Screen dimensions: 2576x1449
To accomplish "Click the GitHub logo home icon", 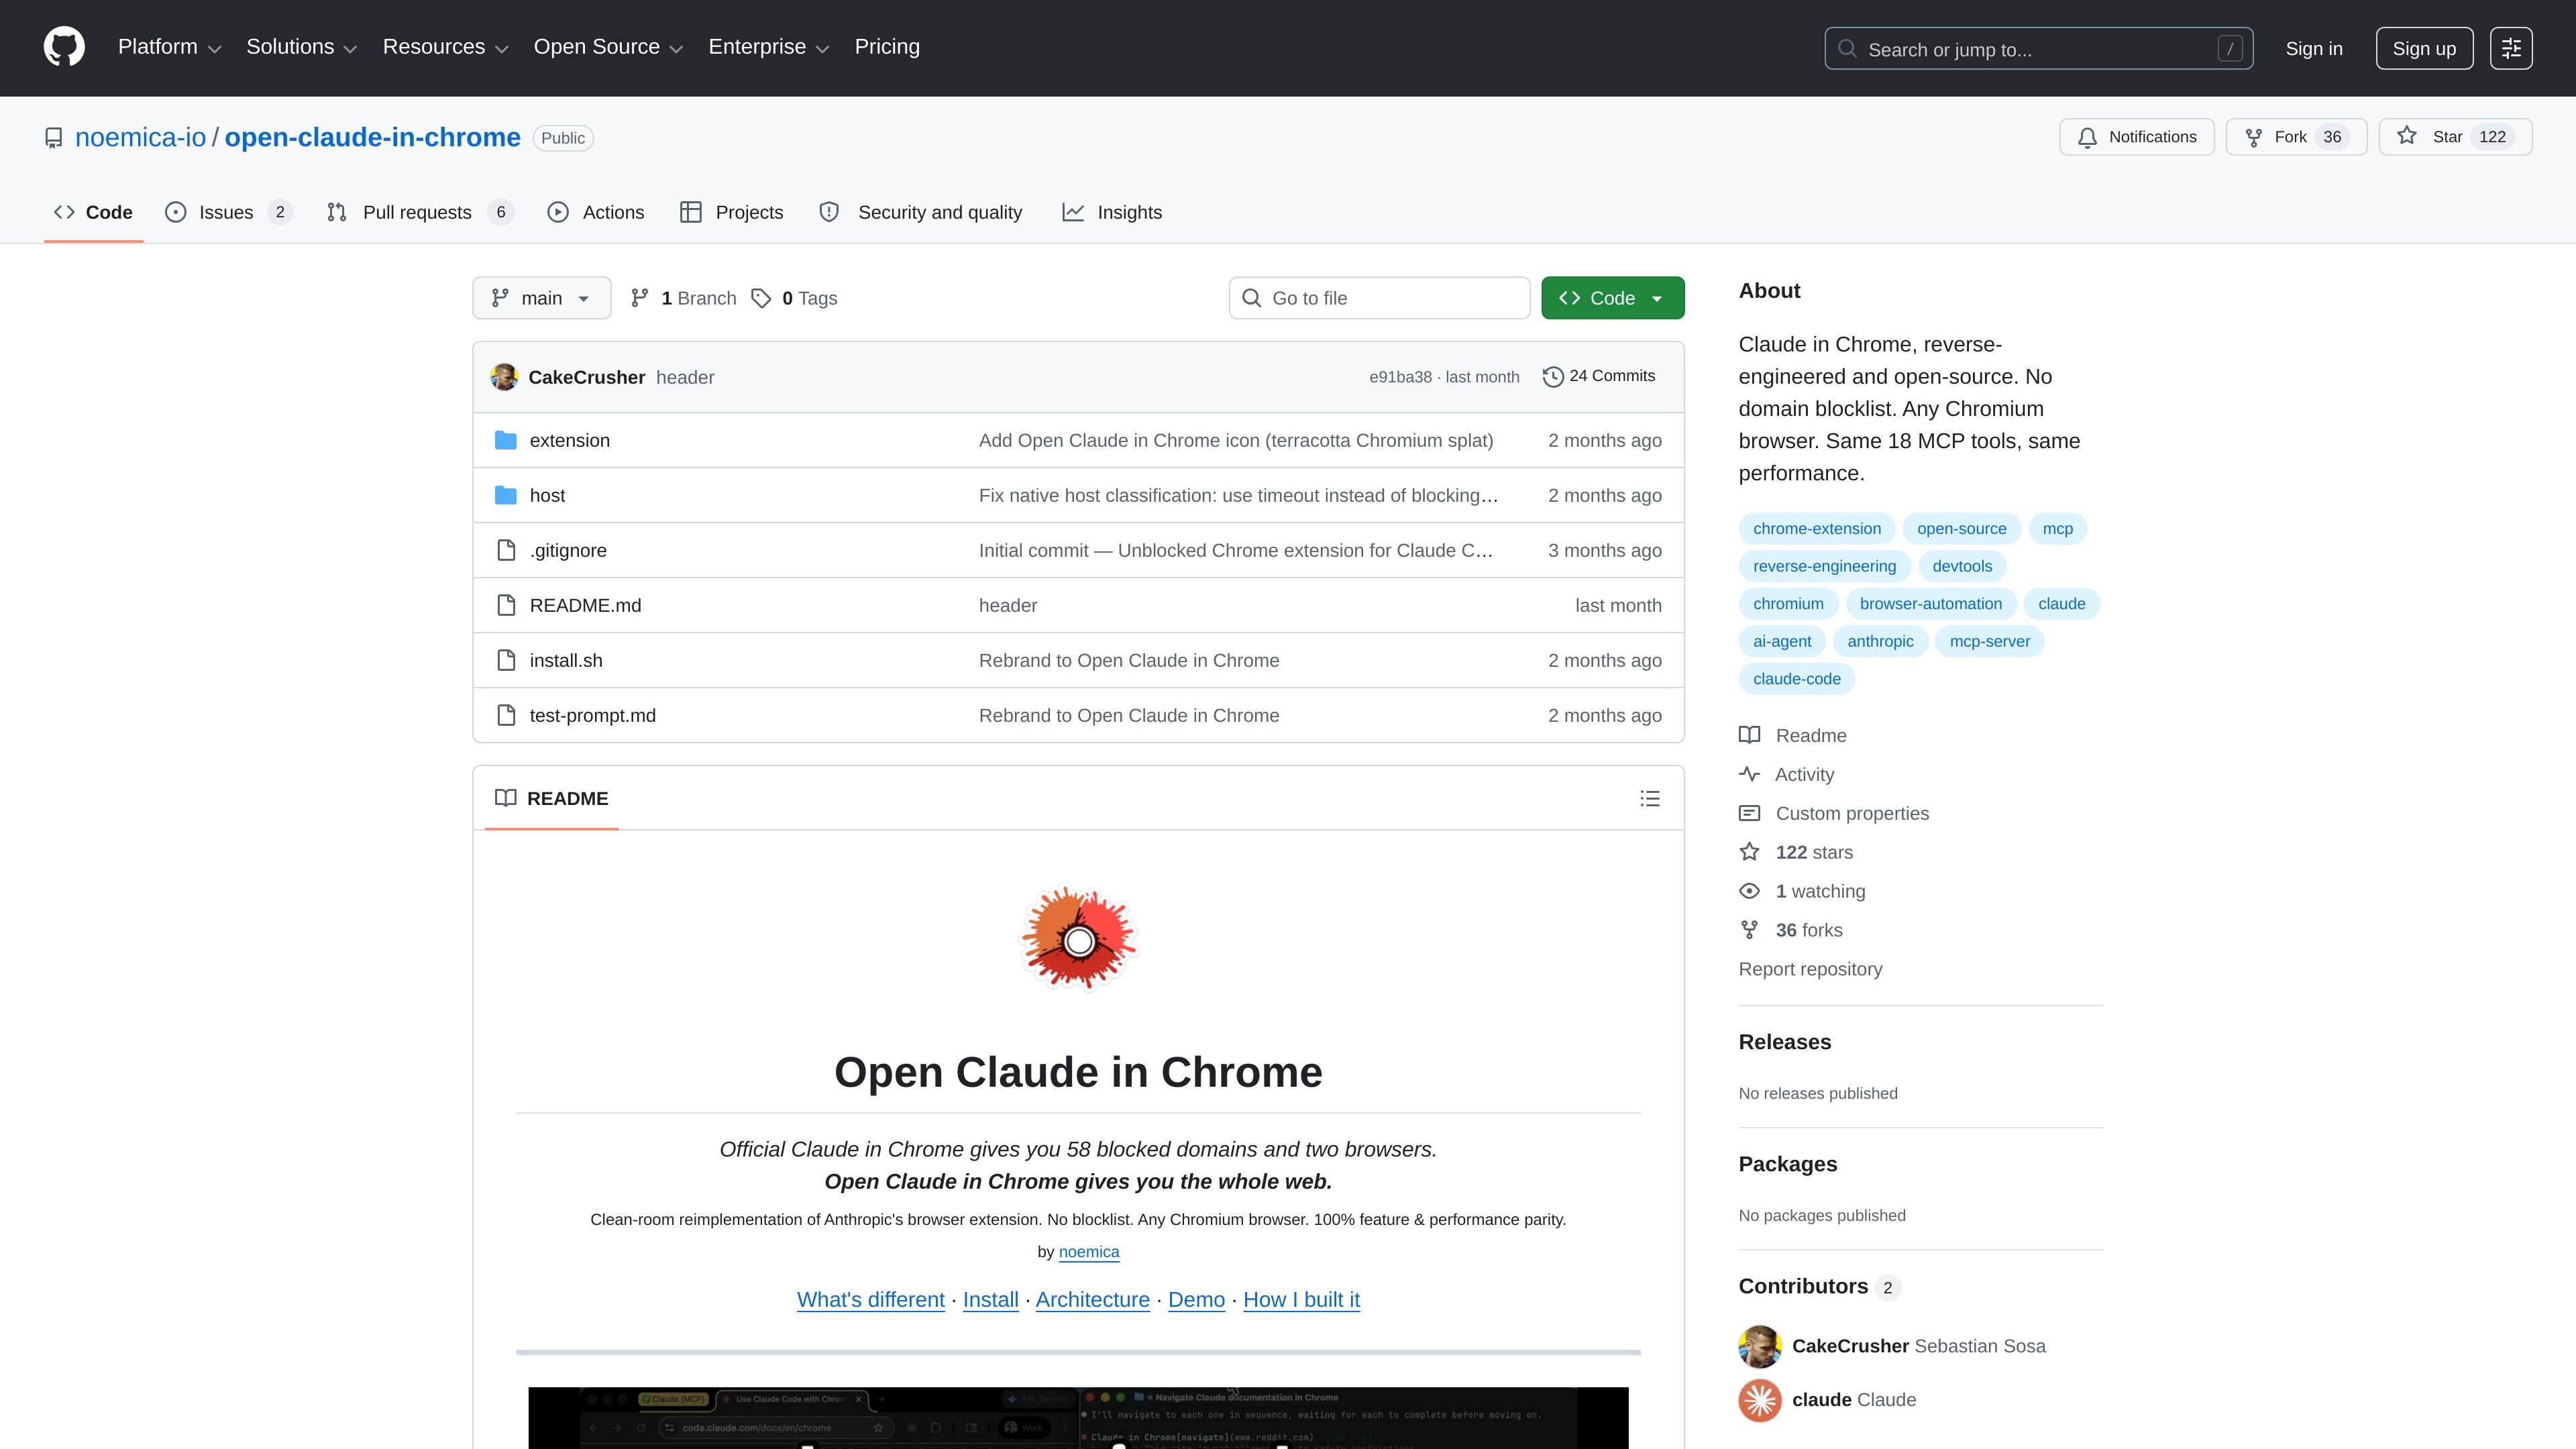I will [x=64, y=48].
